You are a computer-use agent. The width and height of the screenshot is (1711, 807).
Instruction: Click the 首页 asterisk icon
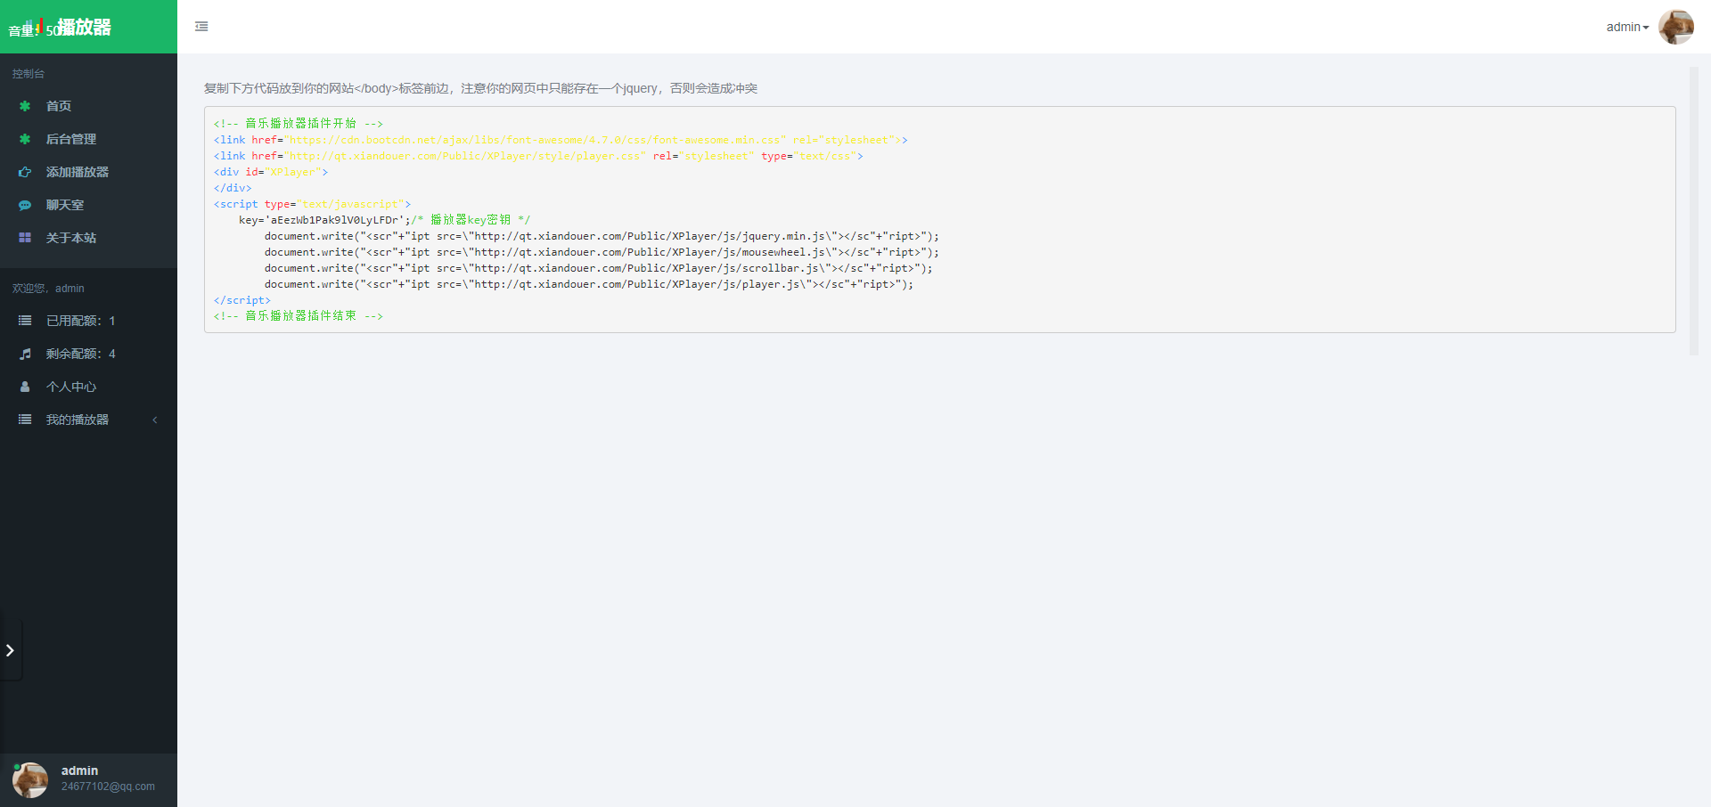(x=25, y=106)
